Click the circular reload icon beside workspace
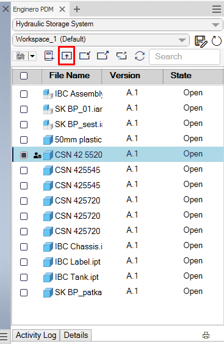Image resolution: width=224 pixels, height=344 pixels. pos(217,41)
